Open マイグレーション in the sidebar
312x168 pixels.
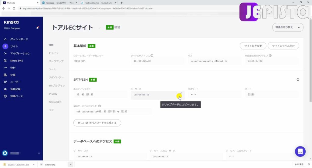click(x=20, y=53)
